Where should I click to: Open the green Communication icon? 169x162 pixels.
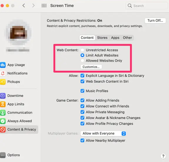[3, 113]
